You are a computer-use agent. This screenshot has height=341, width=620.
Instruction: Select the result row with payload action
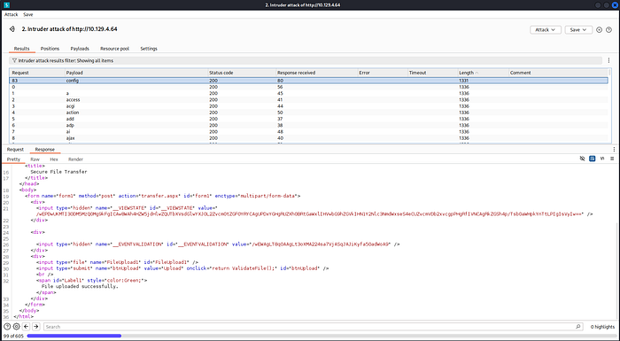coord(308,112)
